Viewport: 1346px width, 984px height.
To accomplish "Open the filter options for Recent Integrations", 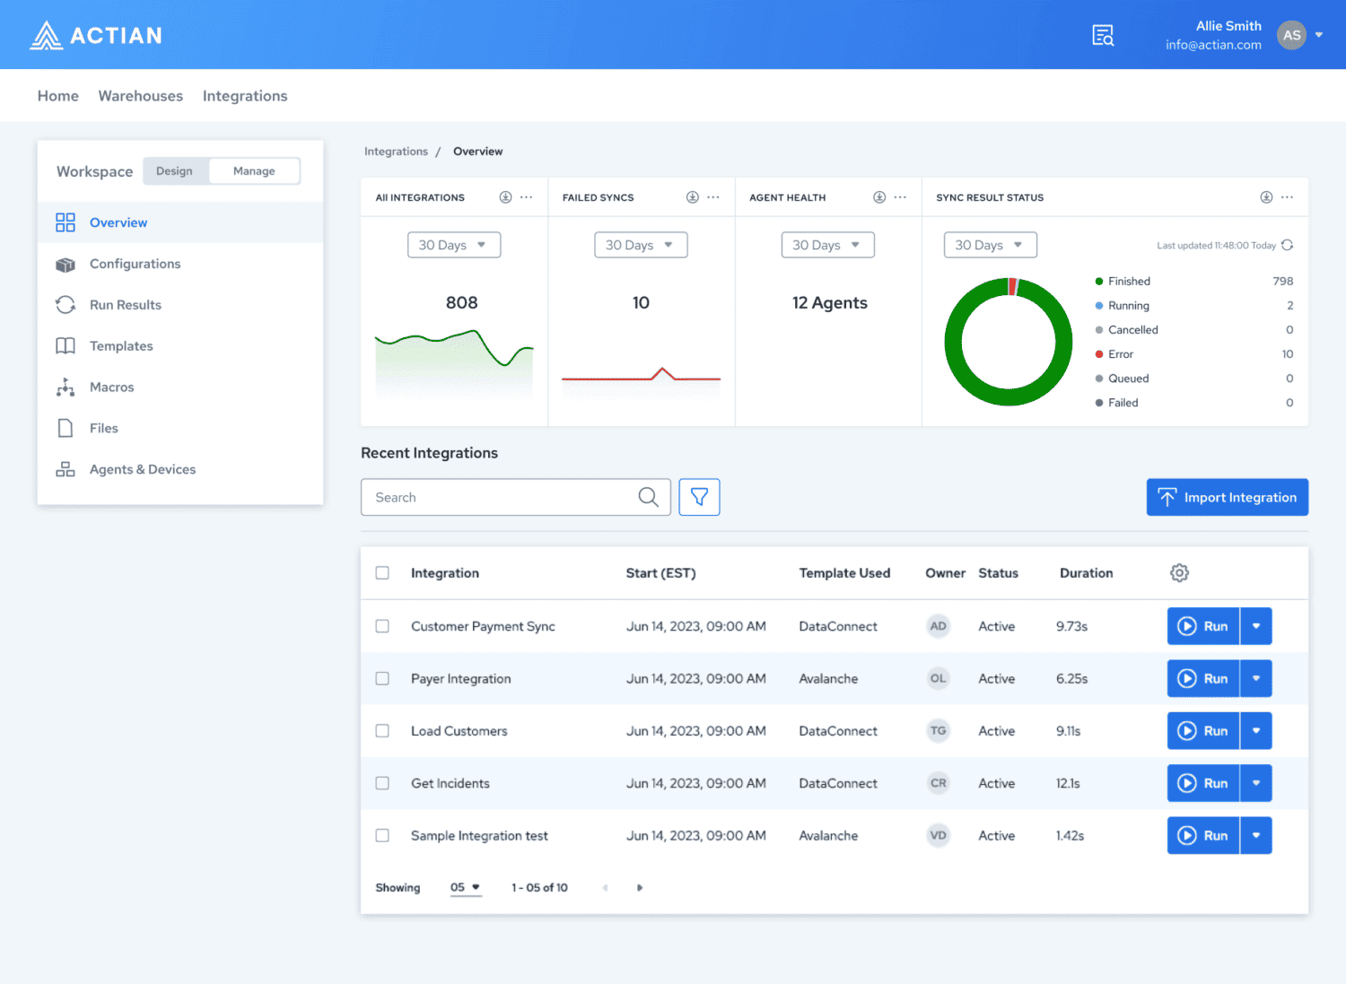I will (699, 497).
